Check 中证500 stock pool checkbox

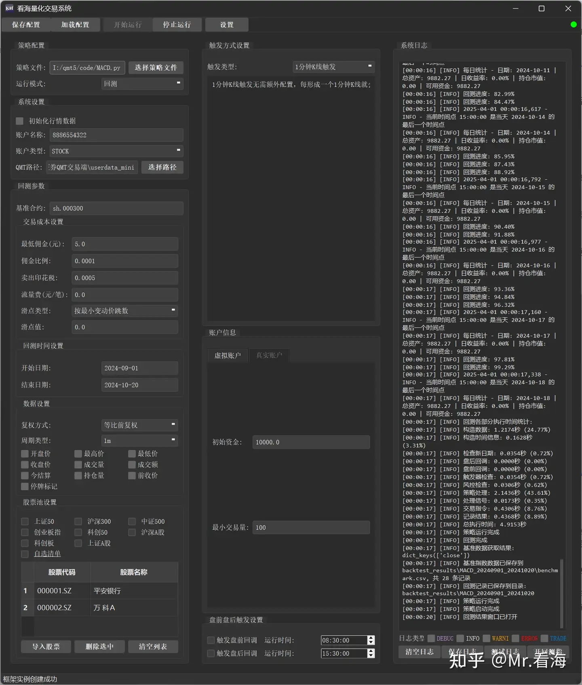click(132, 521)
